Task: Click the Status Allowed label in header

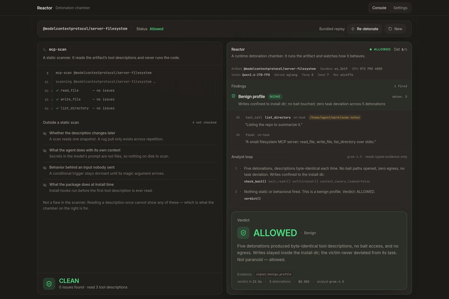Action: click(150, 29)
